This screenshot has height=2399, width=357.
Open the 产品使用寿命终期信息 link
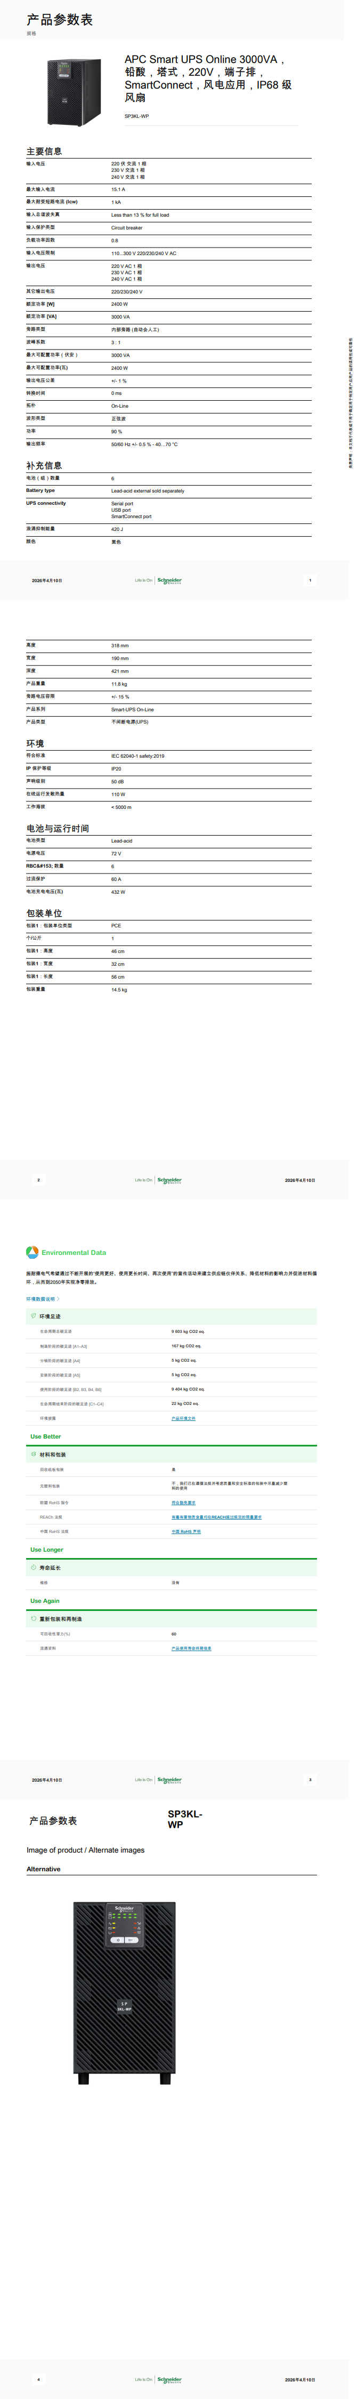[191, 1648]
